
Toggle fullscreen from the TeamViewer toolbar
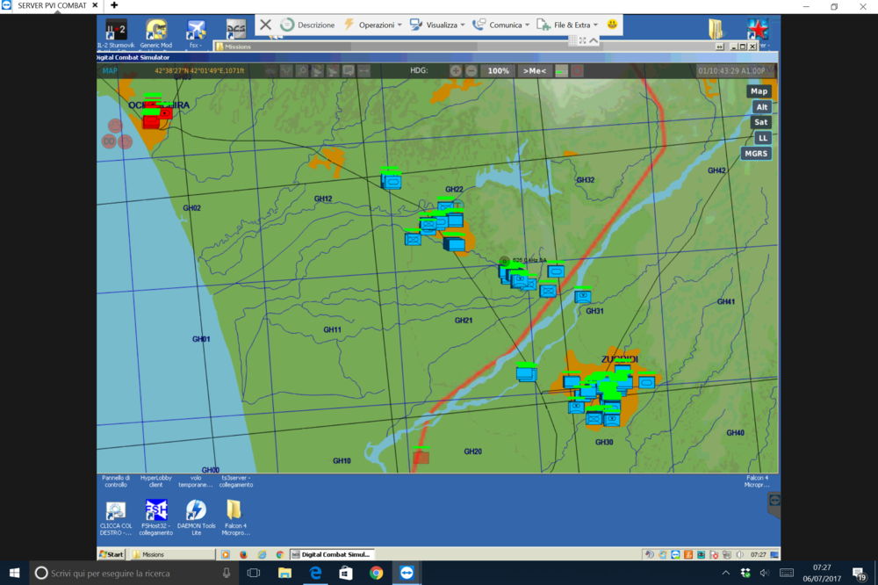[583, 40]
